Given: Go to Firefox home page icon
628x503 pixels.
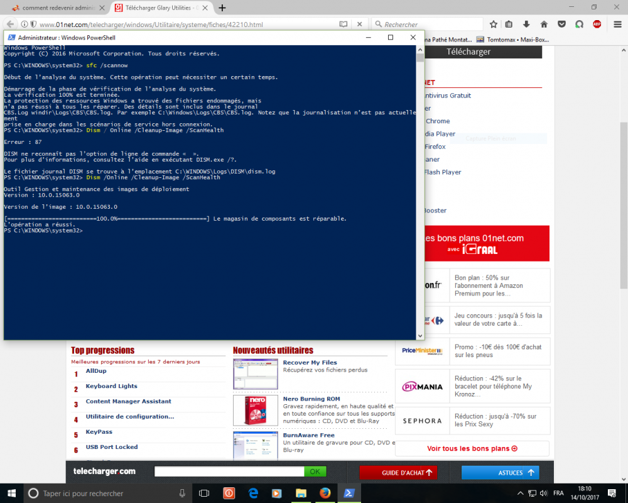Looking at the screenshot, I should 544,25.
